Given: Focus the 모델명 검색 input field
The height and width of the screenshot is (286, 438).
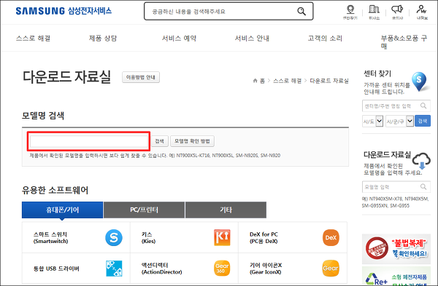Looking at the screenshot, I should [x=89, y=141].
